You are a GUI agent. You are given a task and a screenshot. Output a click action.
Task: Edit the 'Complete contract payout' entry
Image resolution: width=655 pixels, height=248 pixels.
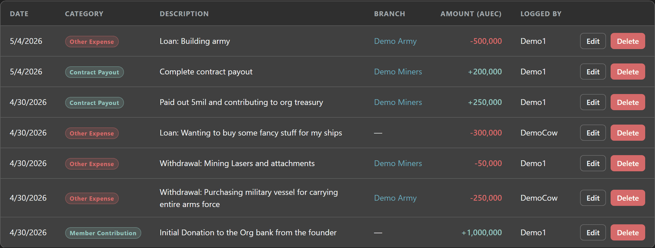point(593,72)
